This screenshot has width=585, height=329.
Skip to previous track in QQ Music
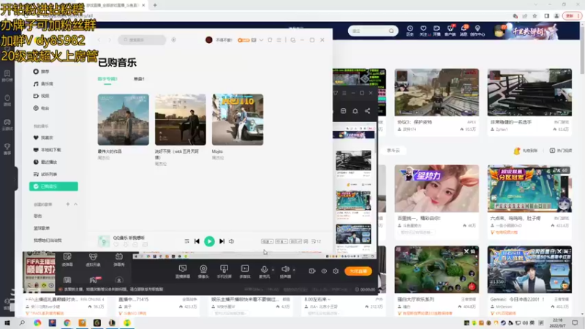tap(197, 241)
